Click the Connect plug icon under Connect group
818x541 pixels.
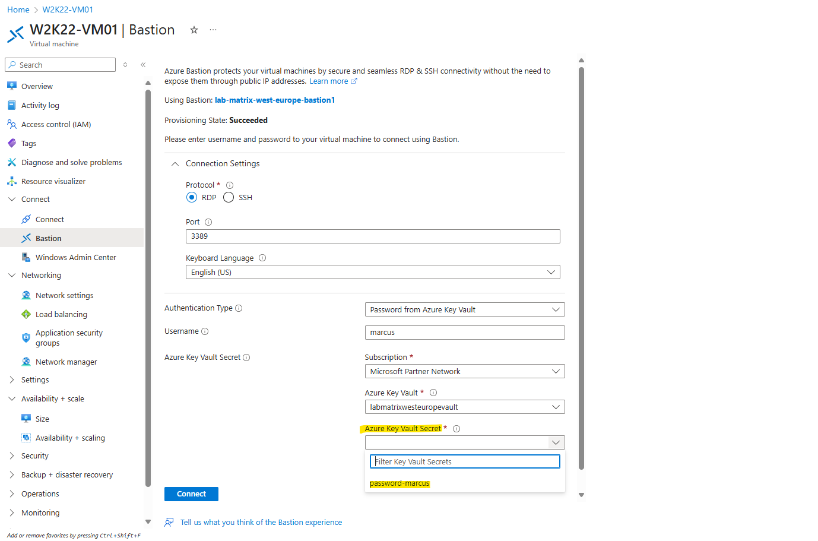pos(26,219)
